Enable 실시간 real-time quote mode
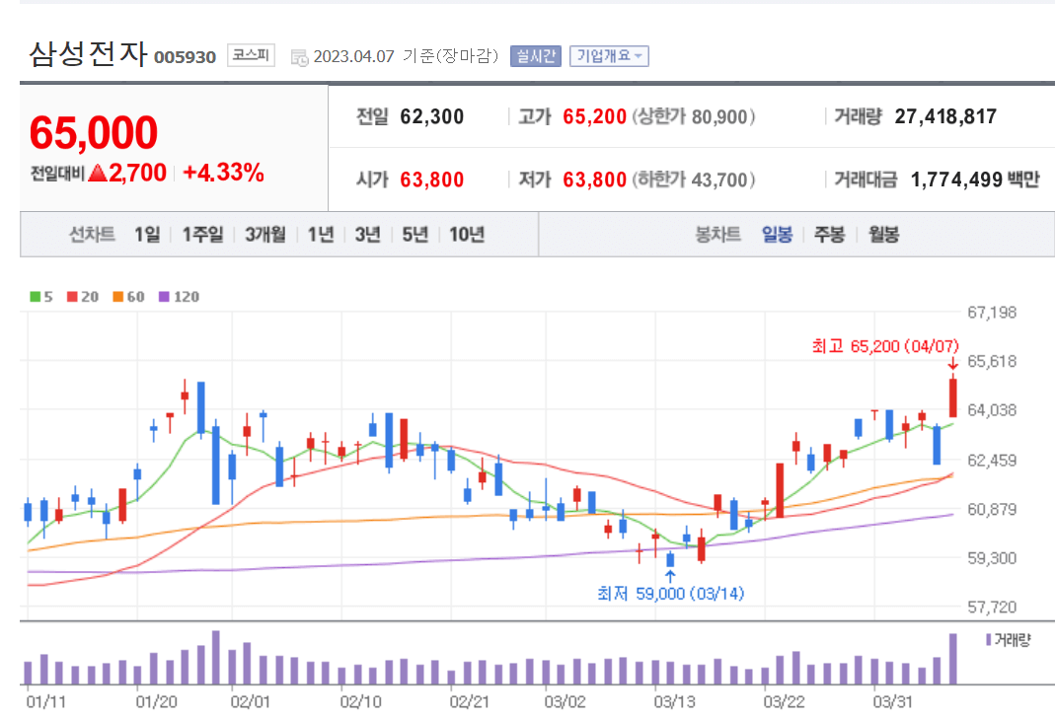 (x=534, y=55)
